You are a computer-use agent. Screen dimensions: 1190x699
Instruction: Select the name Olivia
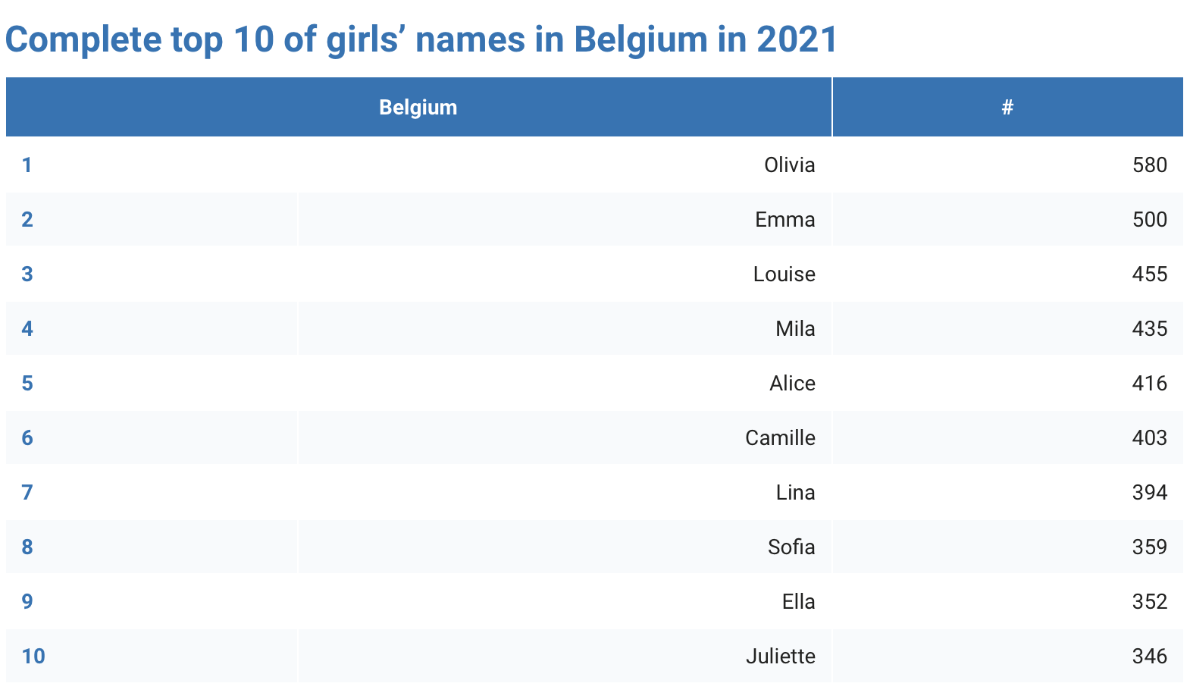pyautogui.click(x=789, y=165)
